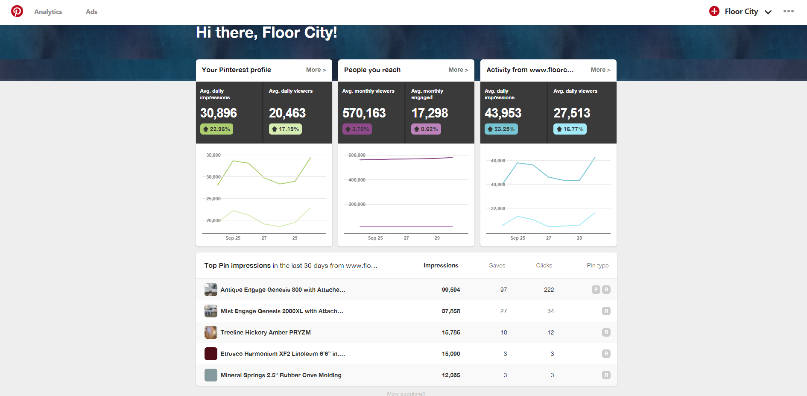Click the Hi there, Floor City! greeting

(266, 32)
